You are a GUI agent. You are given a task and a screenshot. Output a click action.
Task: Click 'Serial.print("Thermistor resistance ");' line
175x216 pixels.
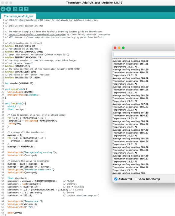tap(32, 170)
